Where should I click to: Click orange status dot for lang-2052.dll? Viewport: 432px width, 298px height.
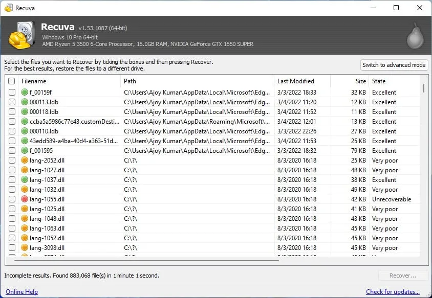(x=24, y=161)
